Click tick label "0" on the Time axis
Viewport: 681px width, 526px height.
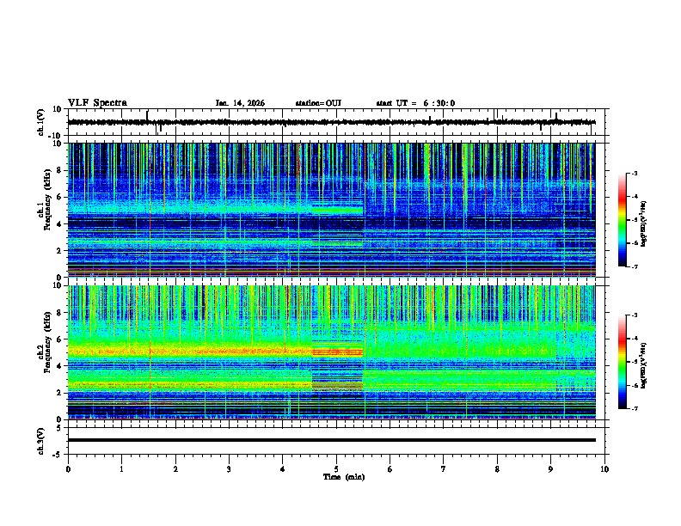point(68,469)
